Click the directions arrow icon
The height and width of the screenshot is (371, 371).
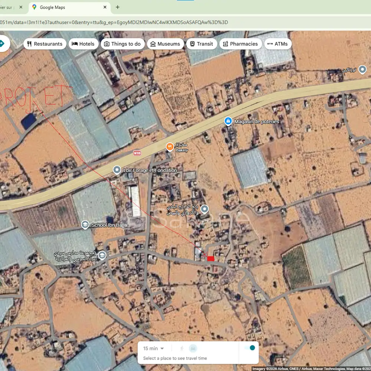point(2,43)
